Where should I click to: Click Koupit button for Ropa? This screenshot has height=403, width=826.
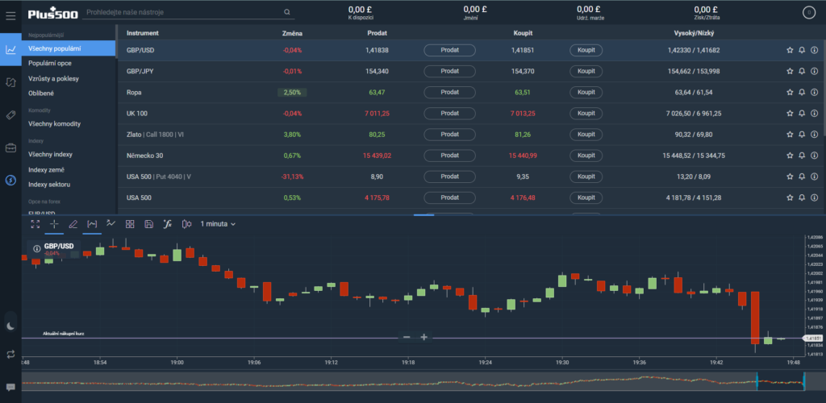coord(586,92)
